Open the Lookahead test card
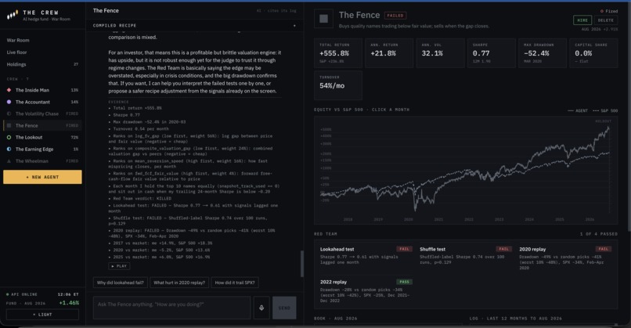The height and width of the screenshot is (328, 631). tap(365, 257)
